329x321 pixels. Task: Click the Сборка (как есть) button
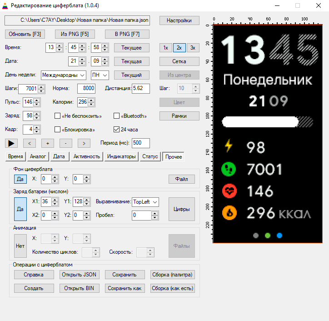tap(173, 288)
